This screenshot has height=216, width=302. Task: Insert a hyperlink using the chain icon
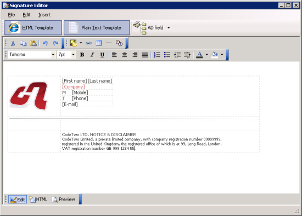88,43
